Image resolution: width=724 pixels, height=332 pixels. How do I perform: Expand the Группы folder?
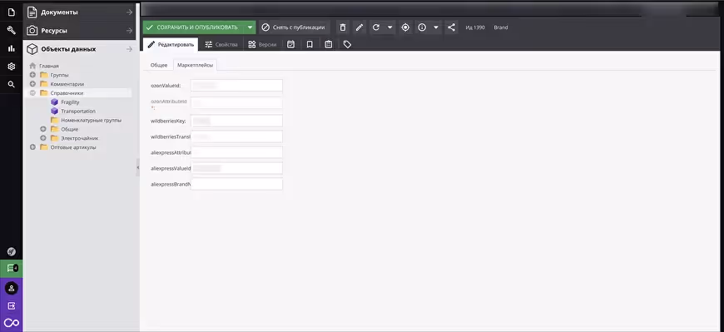(x=32, y=75)
